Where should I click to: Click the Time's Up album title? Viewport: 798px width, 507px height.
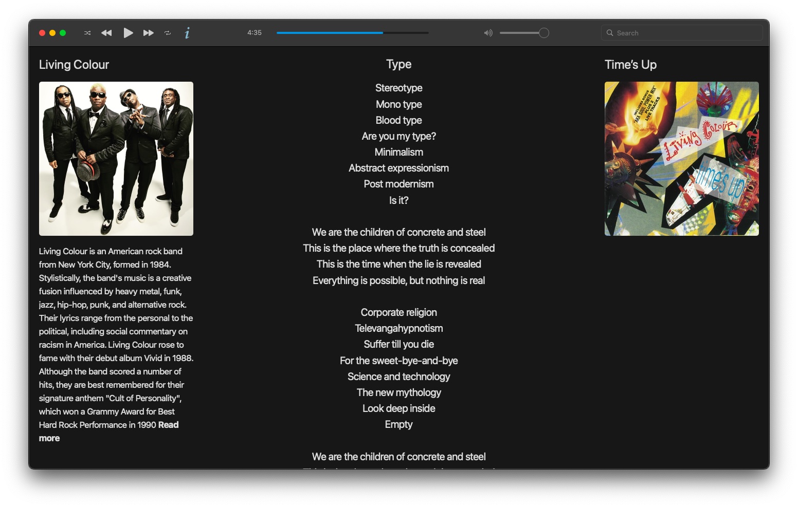point(630,65)
